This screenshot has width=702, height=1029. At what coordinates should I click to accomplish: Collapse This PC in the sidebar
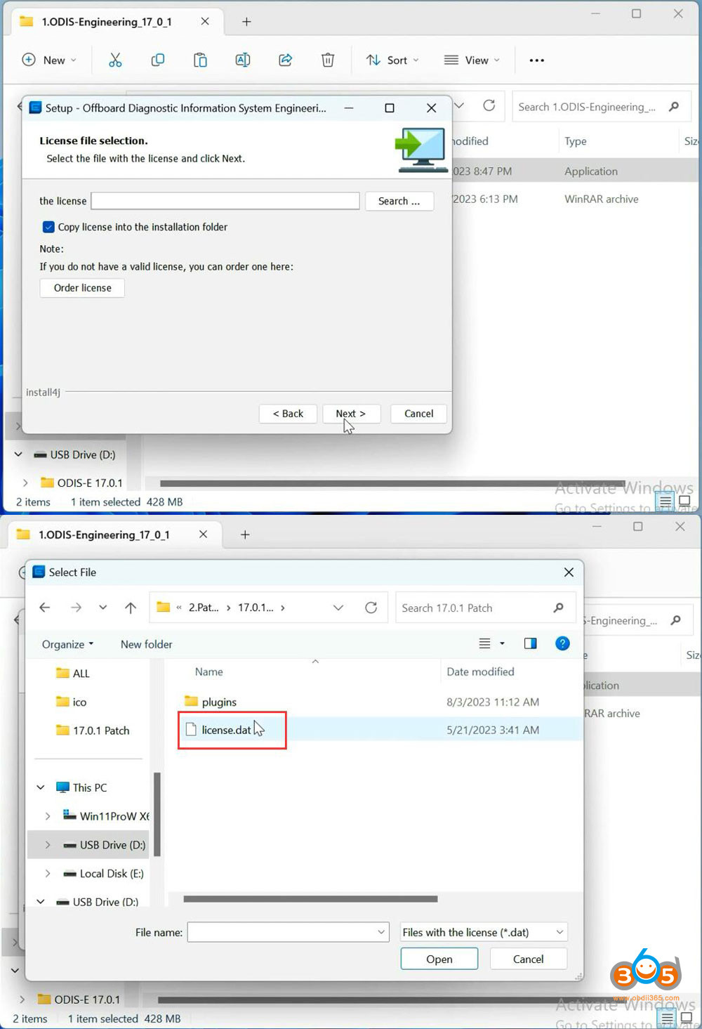pos(40,787)
